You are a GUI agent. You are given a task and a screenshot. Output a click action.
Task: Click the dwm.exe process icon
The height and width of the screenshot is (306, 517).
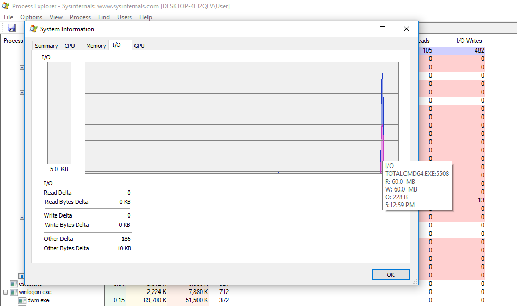point(22,300)
